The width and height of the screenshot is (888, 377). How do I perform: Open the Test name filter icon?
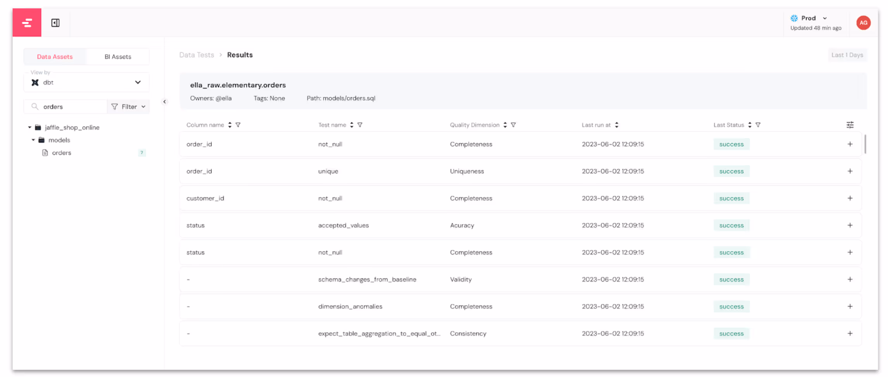(x=360, y=125)
